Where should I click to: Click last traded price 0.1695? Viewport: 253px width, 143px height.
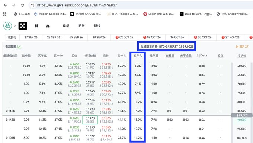(x=10, y=111)
